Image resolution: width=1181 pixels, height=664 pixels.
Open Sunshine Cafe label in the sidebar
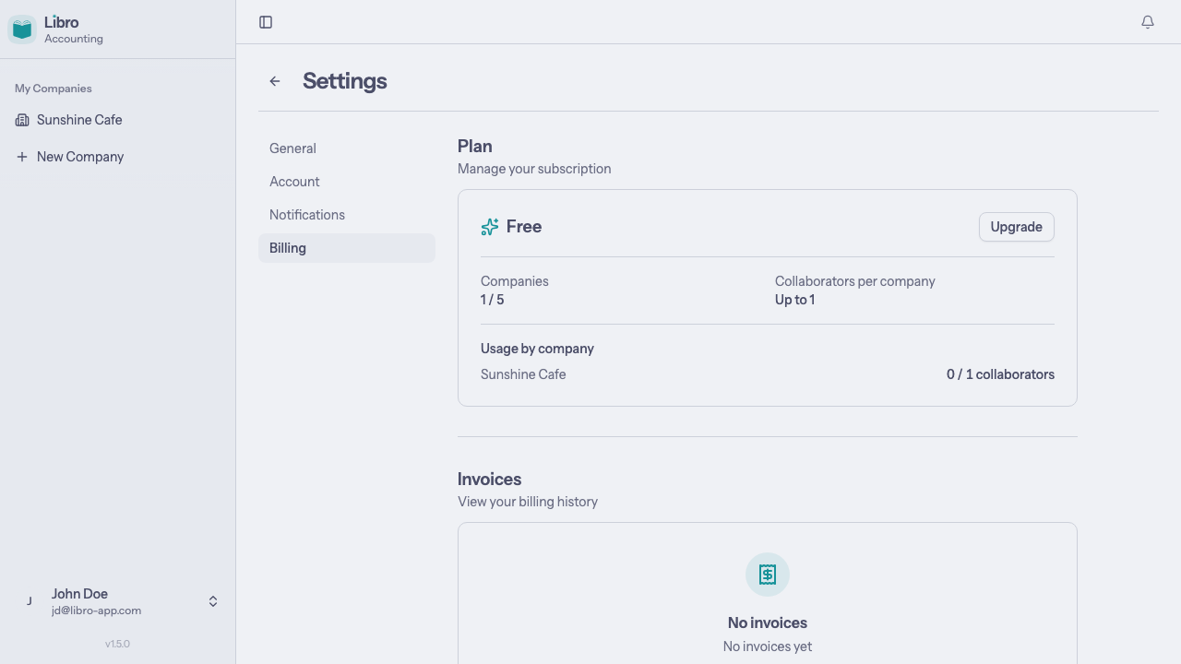(79, 120)
